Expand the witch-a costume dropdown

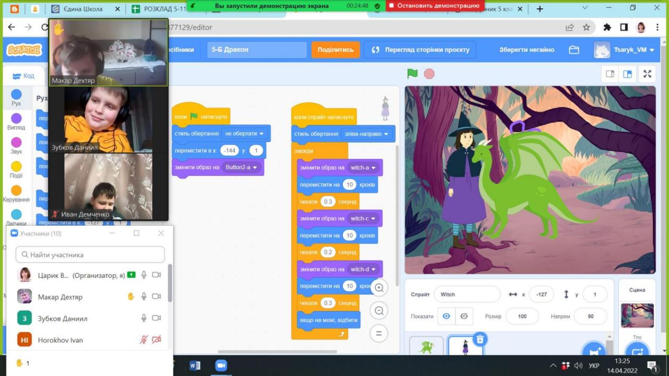363,168
